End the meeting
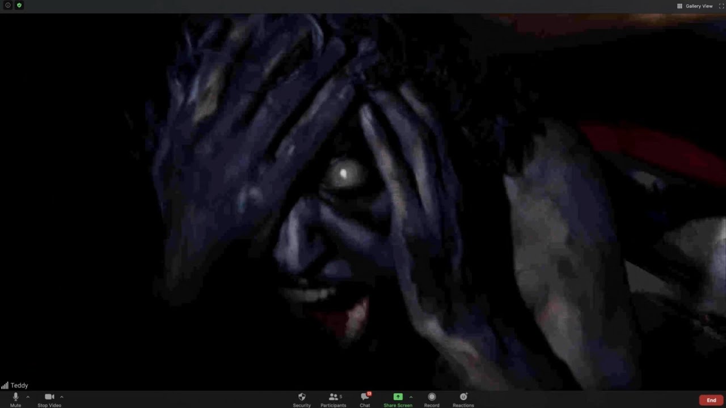The height and width of the screenshot is (408, 726). point(711,400)
